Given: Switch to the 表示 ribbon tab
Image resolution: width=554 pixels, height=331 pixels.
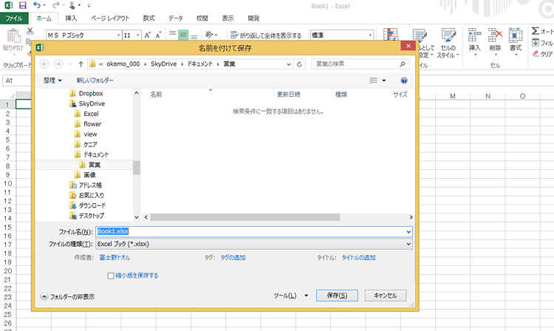Looking at the screenshot, I should coord(228,18).
